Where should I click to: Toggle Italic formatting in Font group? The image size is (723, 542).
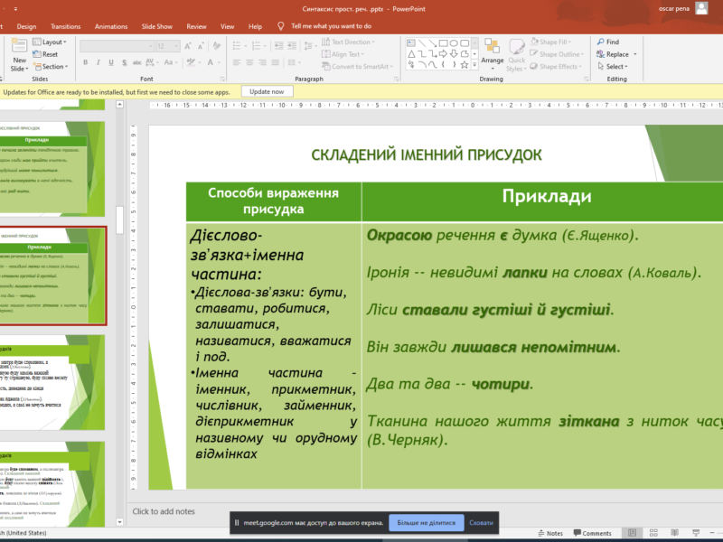[x=99, y=62]
